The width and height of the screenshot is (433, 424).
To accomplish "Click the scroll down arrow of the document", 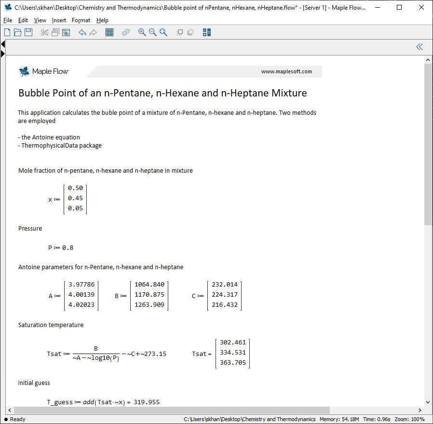I will [x=428, y=402].
